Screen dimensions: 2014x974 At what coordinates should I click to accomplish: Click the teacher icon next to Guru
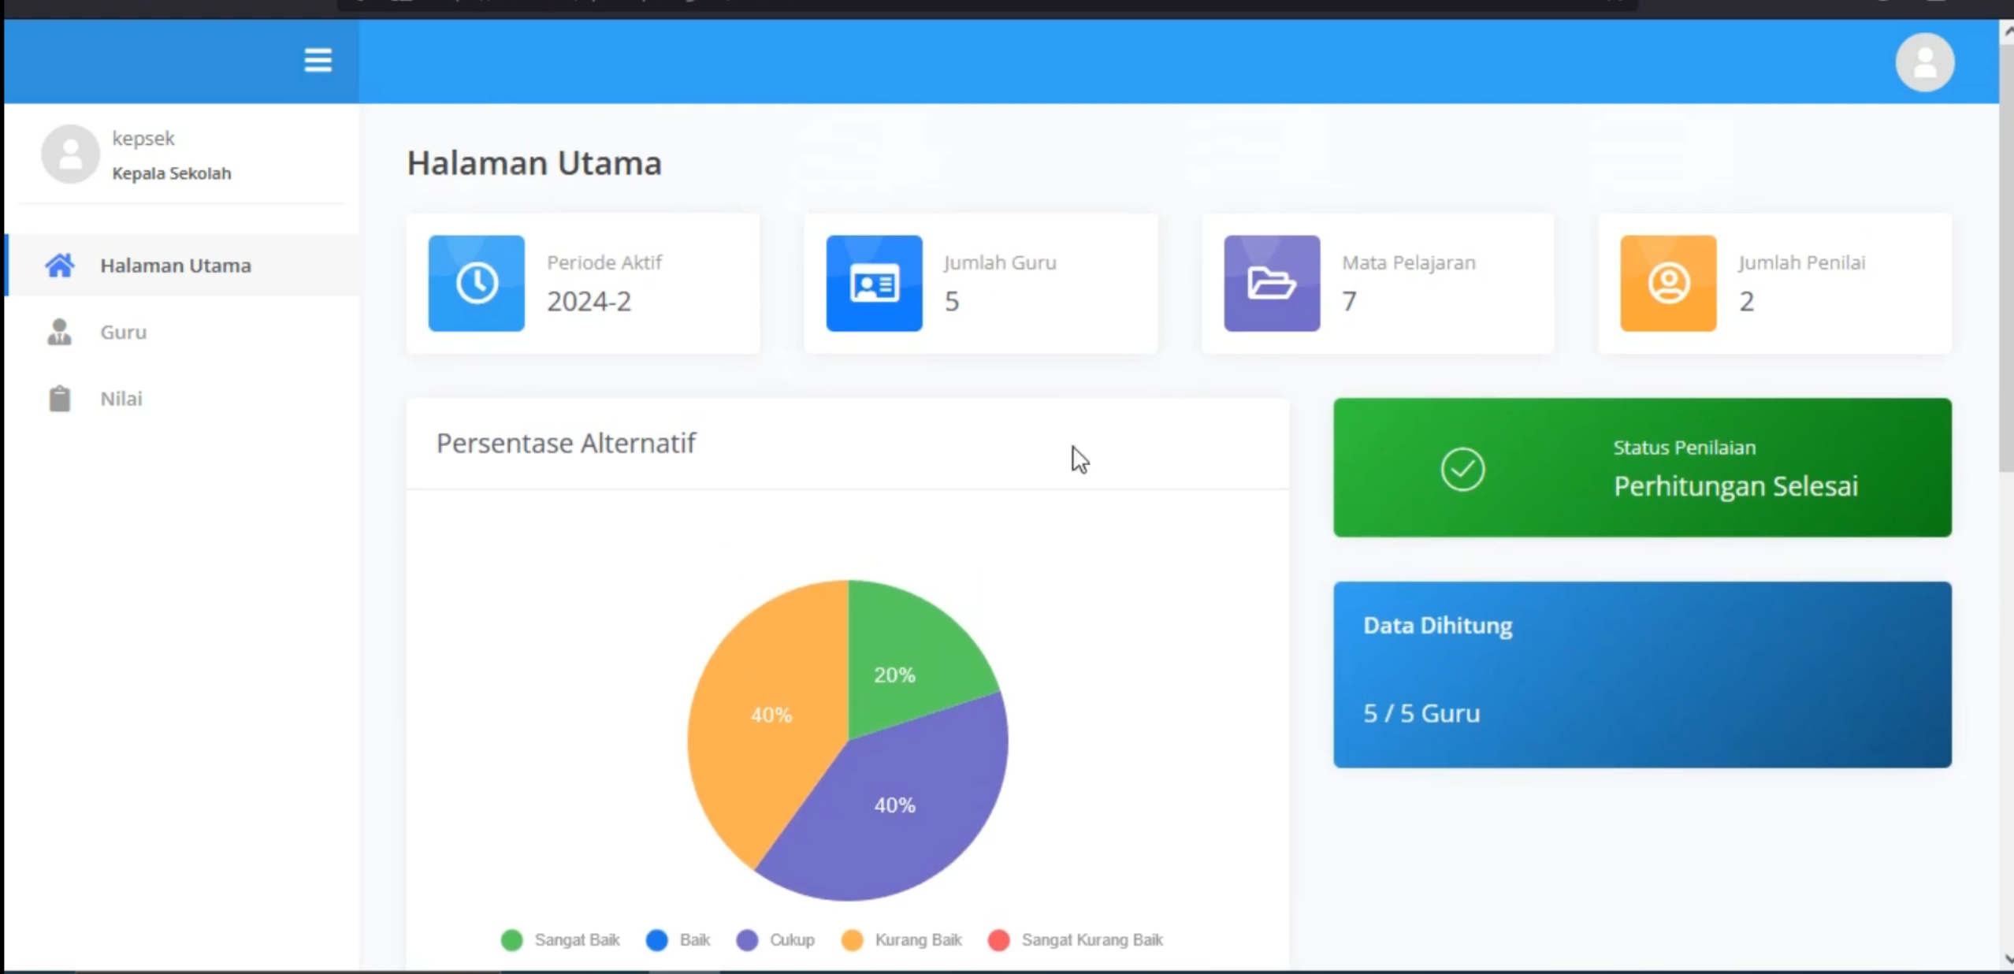click(x=60, y=332)
